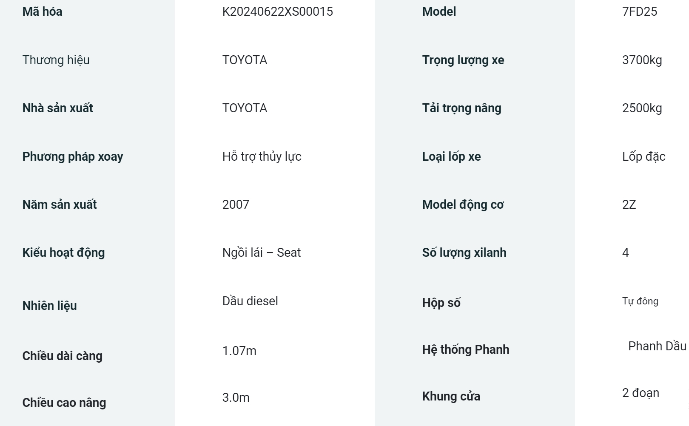This screenshot has width=689, height=426.
Task: Click the Mã hóa label
Action: (42, 11)
